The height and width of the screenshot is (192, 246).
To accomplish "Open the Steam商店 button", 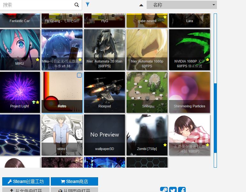I will 74,181.
